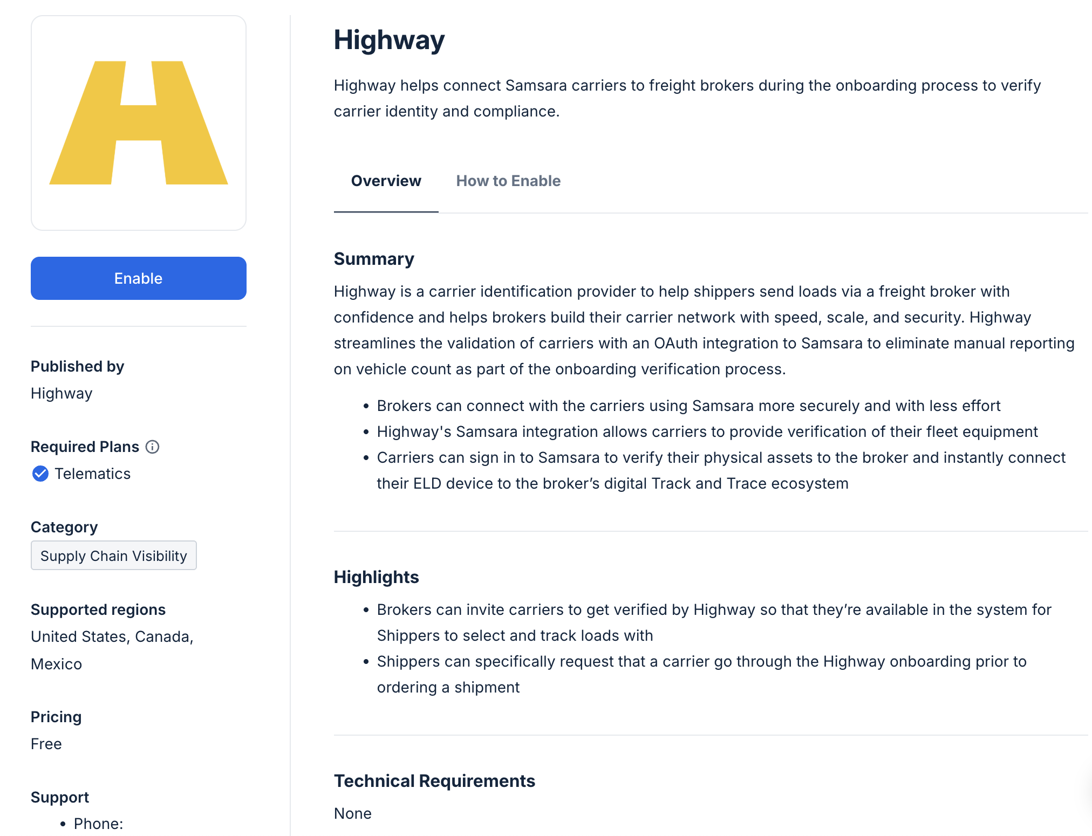The image size is (1092, 836).
Task: Scroll down to view more content
Action: tap(1088, 418)
